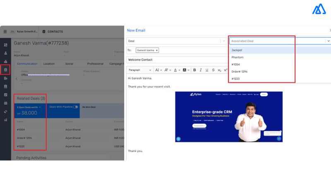Click the Kylas banner image in email body
The height and width of the screenshot is (186, 331).
(229, 117)
